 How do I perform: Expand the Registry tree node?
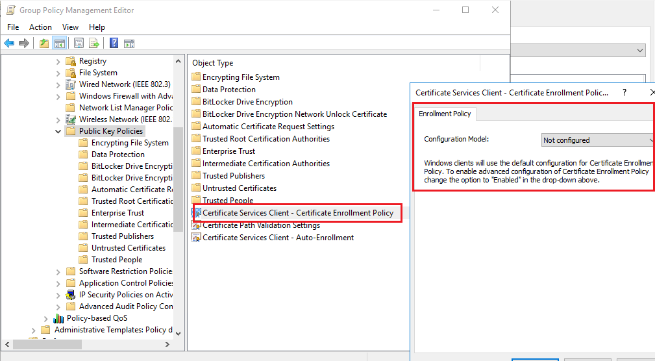click(58, 61)
